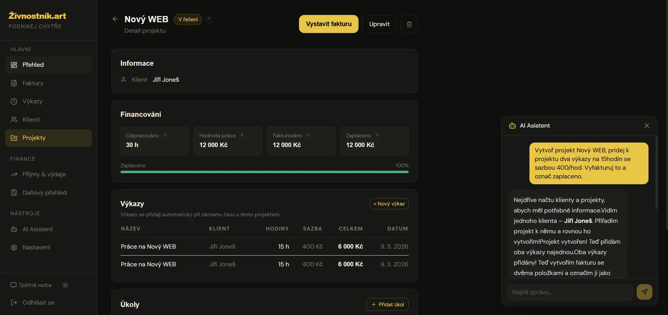Close the AI Asistent chat panel
The image size is (668, 315).
tap(646, 126)
